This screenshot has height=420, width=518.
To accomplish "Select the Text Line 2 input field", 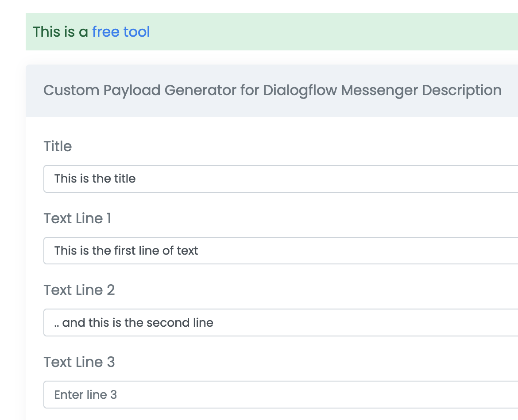I will point(281,323).
